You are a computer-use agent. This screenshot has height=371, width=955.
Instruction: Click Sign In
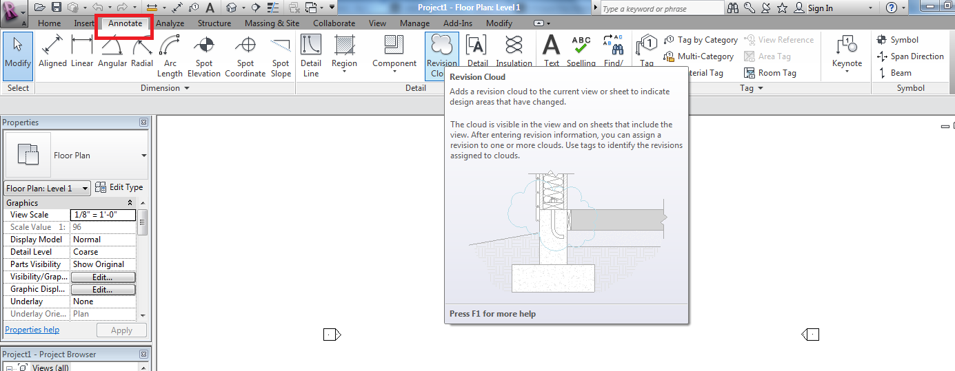click(x=820, y=8)
